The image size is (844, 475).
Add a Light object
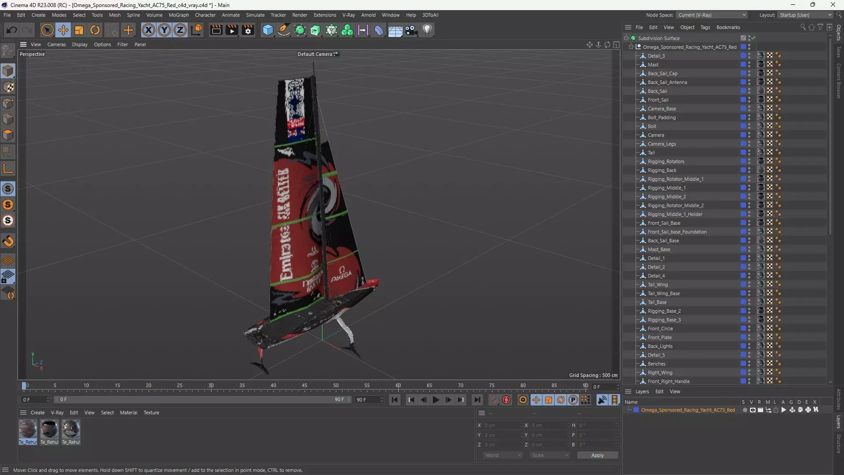427,30
